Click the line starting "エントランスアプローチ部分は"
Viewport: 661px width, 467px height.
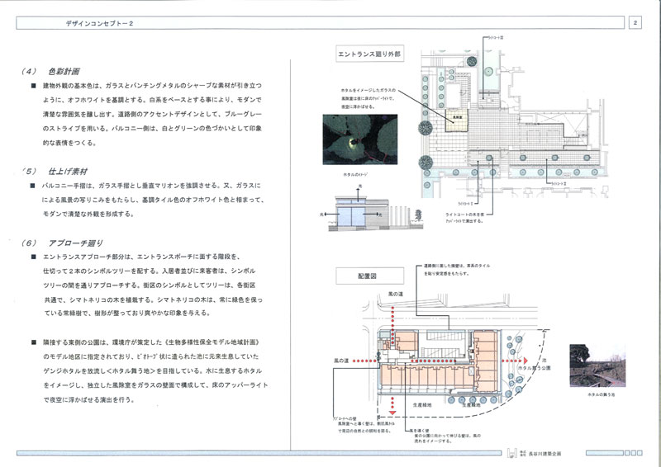point(143,257)
